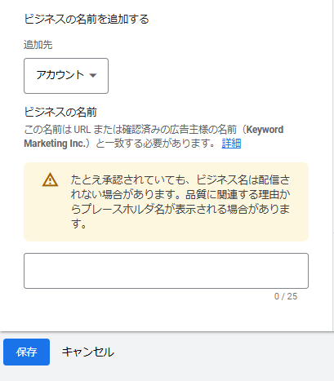Click the orange warning triangle icon
The height and width of the screenshot is (381, 334).
[x=50, y=179]
